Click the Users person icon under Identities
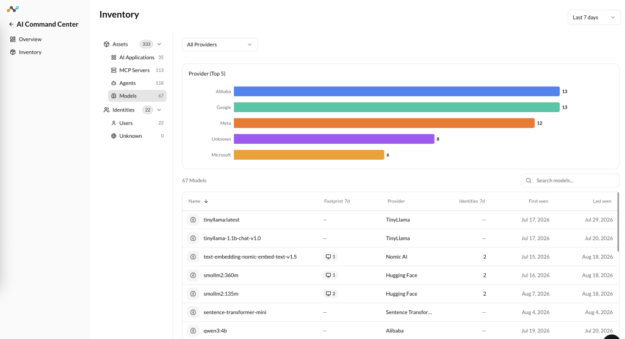Image resolution: width=625 pixels, height=339 pixels. [114, 123]
